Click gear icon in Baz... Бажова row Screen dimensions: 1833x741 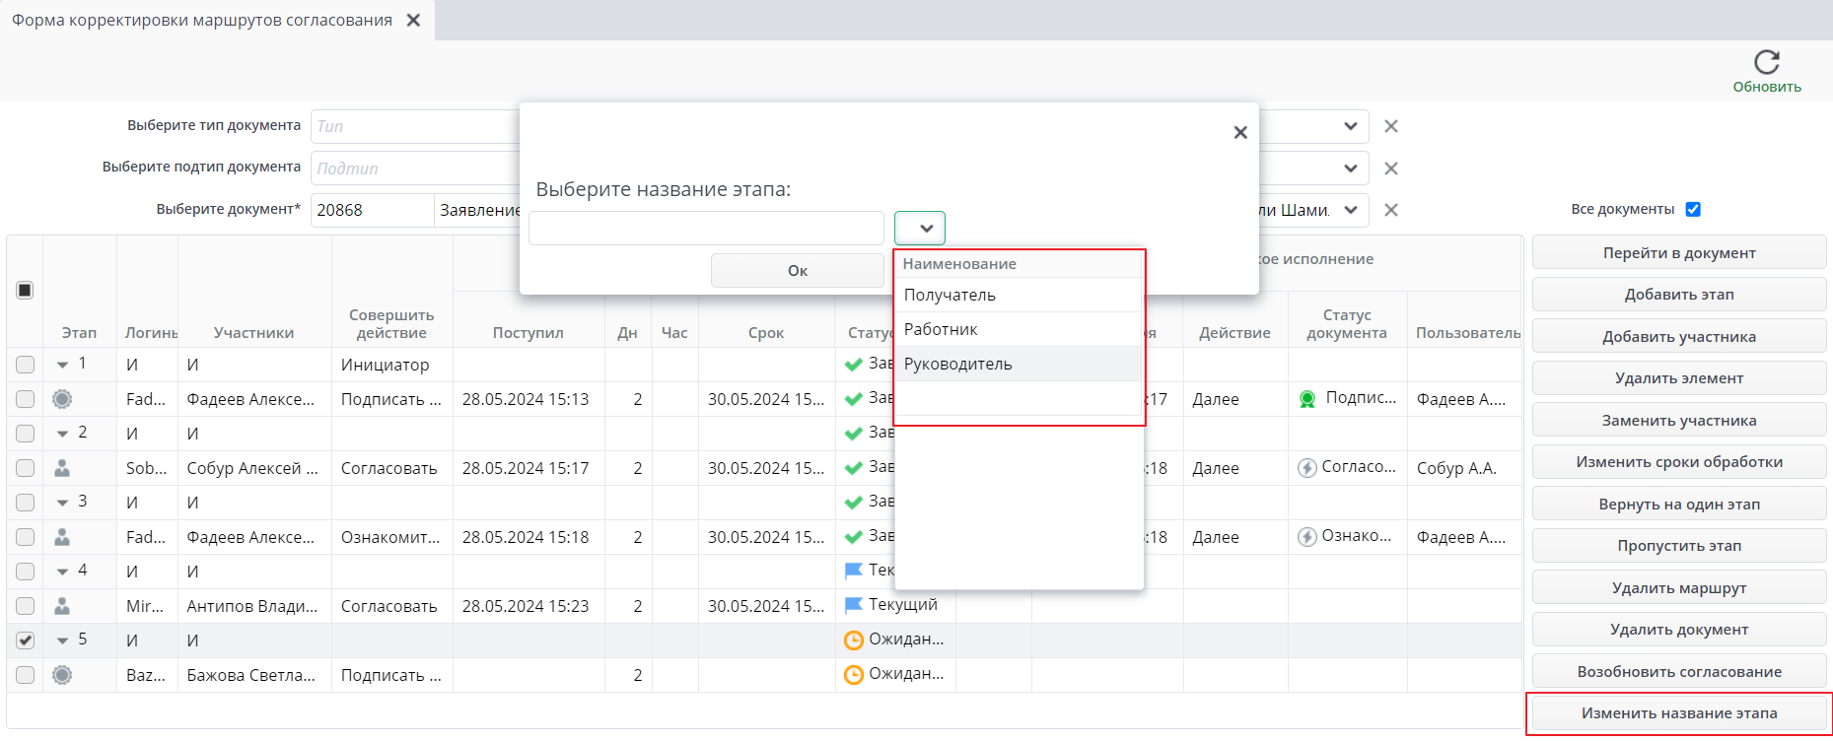coord(62,675)
